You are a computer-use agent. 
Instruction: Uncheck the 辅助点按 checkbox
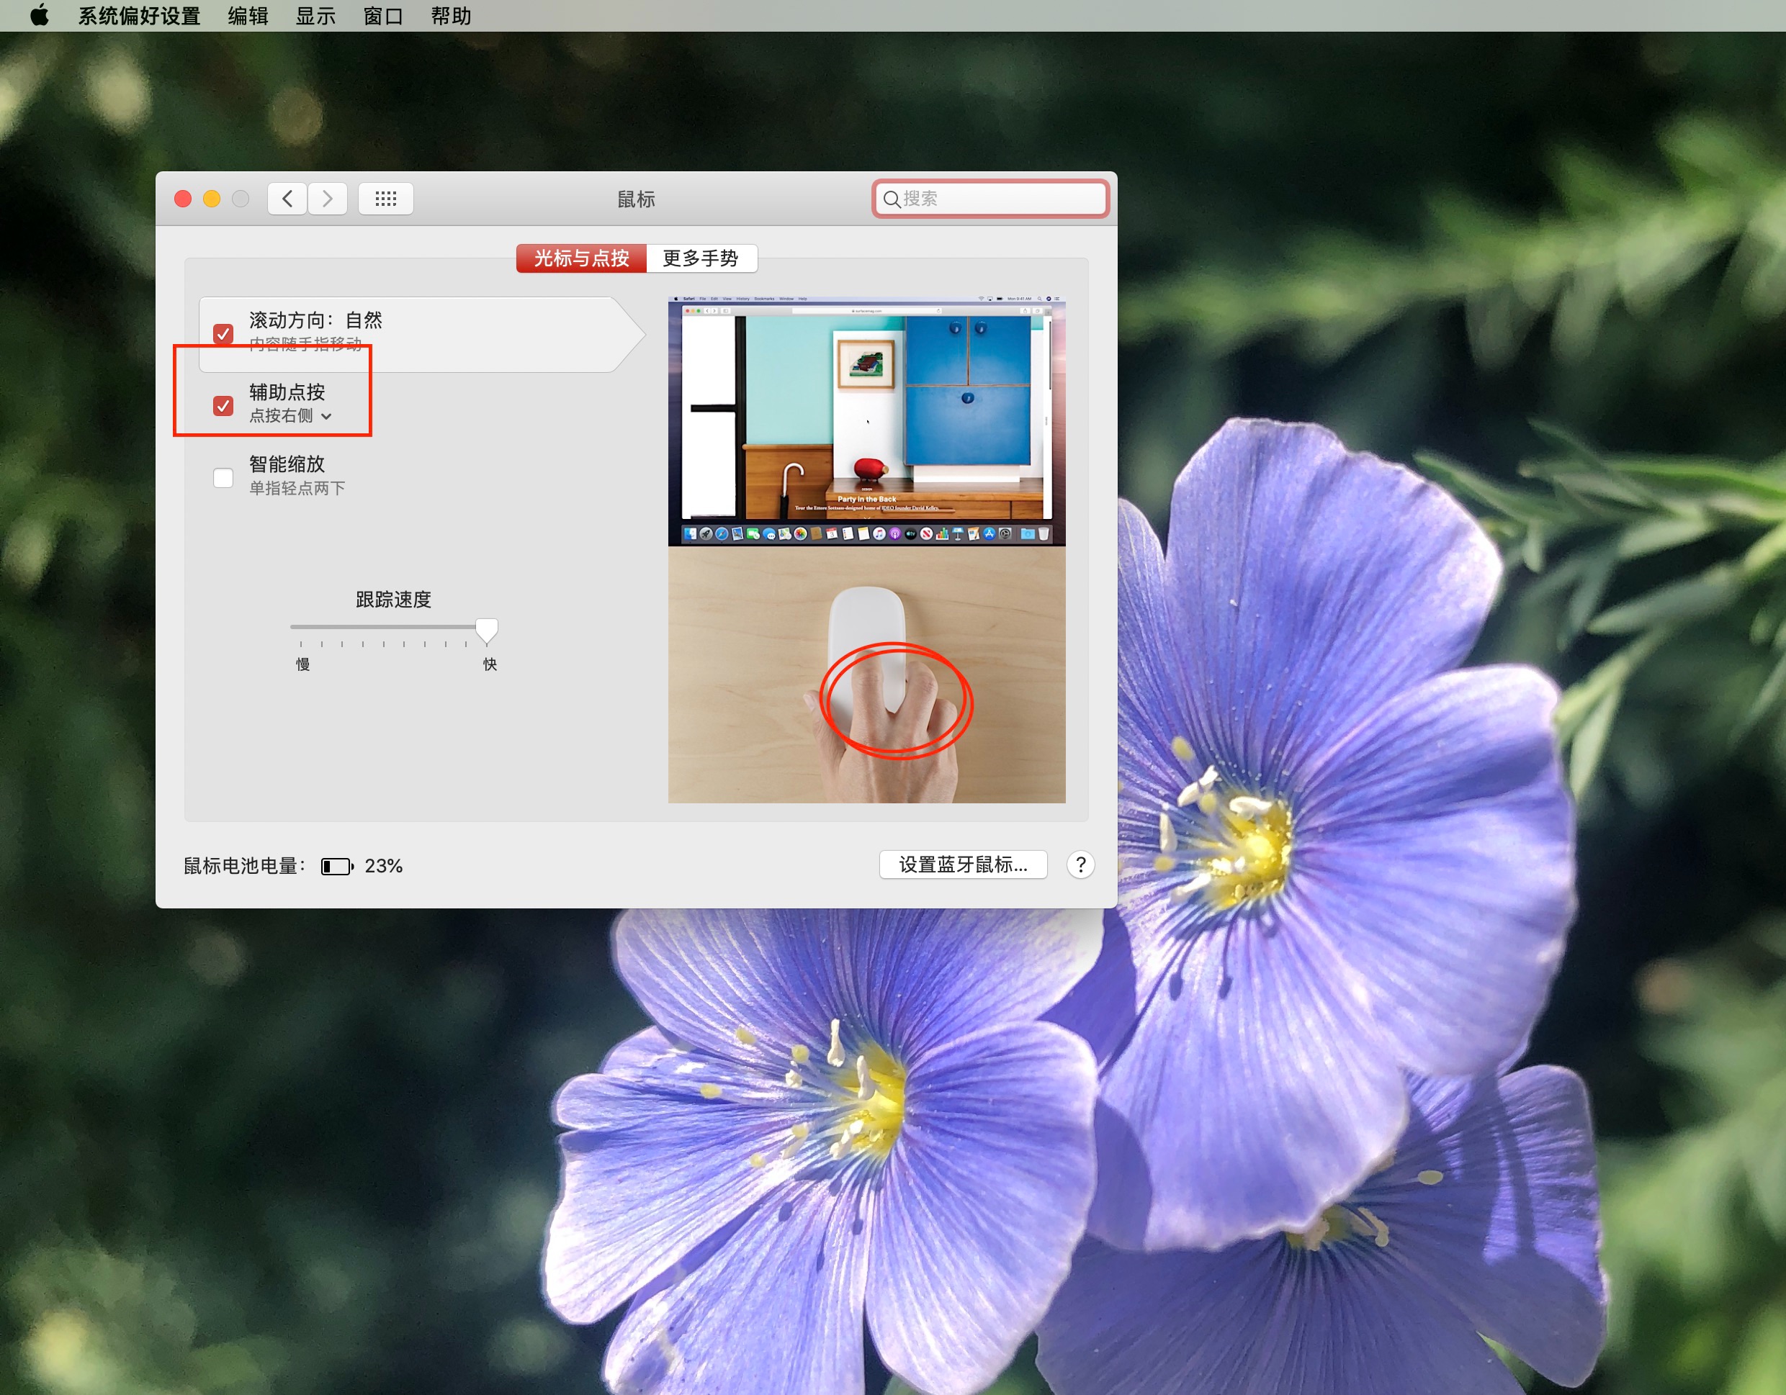223,405
